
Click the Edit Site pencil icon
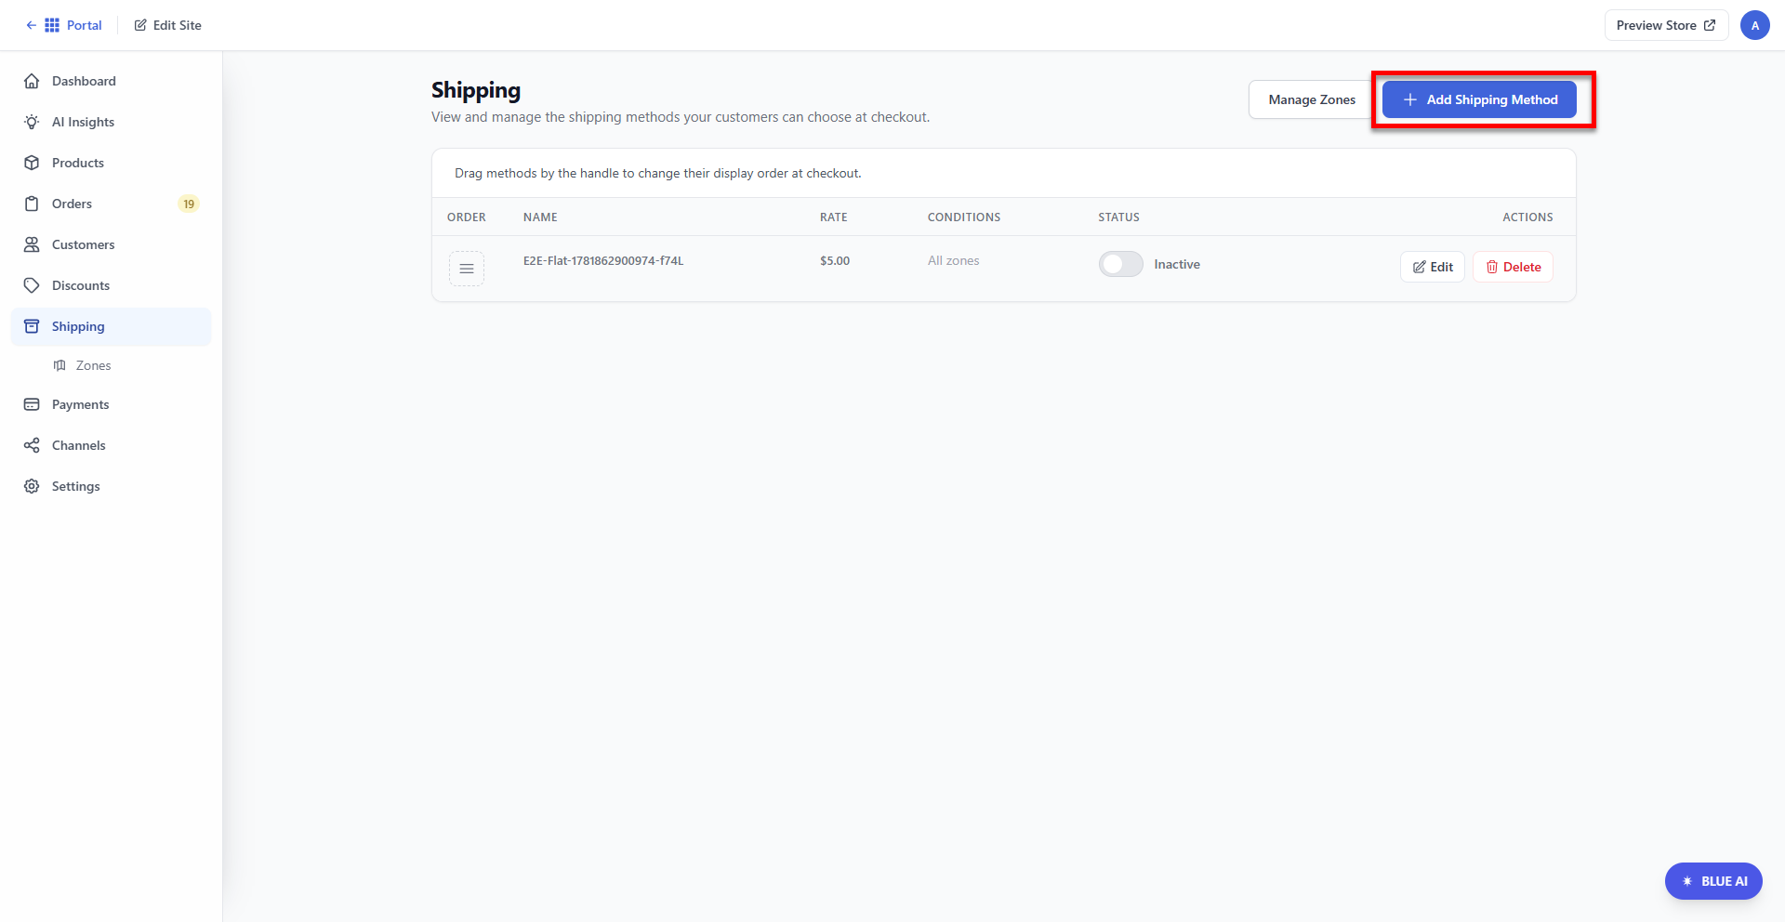[140, 25]
